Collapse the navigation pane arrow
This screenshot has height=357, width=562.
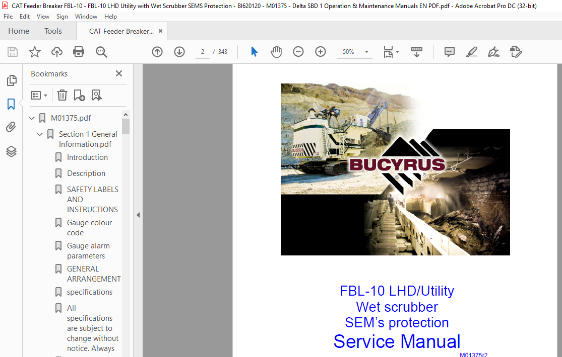tap(138, 215)
